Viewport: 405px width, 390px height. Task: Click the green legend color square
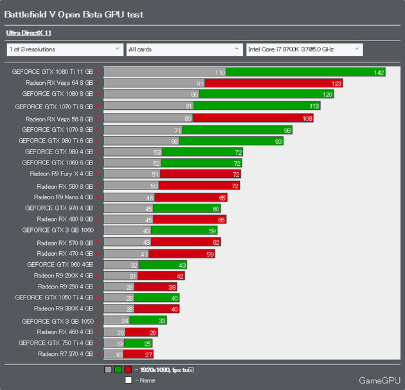coord(118,369)
